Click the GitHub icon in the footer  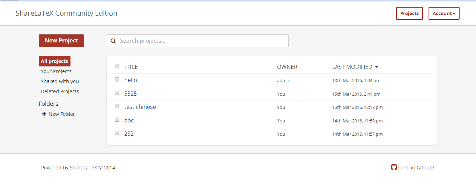394,167
